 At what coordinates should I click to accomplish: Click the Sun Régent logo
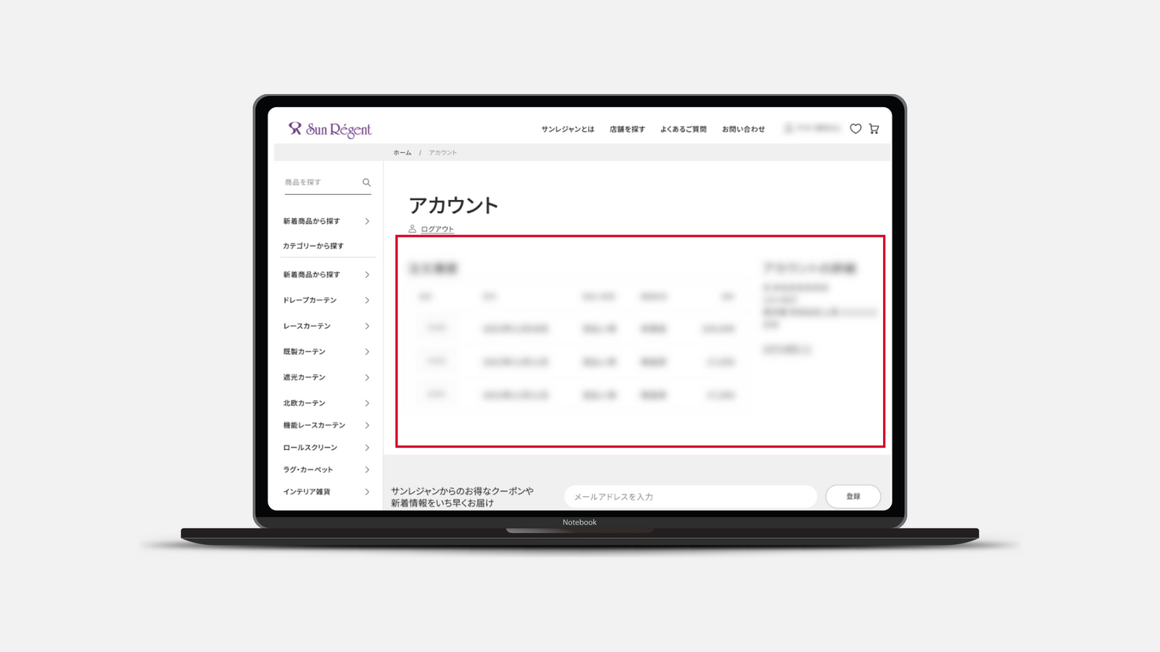330,129
